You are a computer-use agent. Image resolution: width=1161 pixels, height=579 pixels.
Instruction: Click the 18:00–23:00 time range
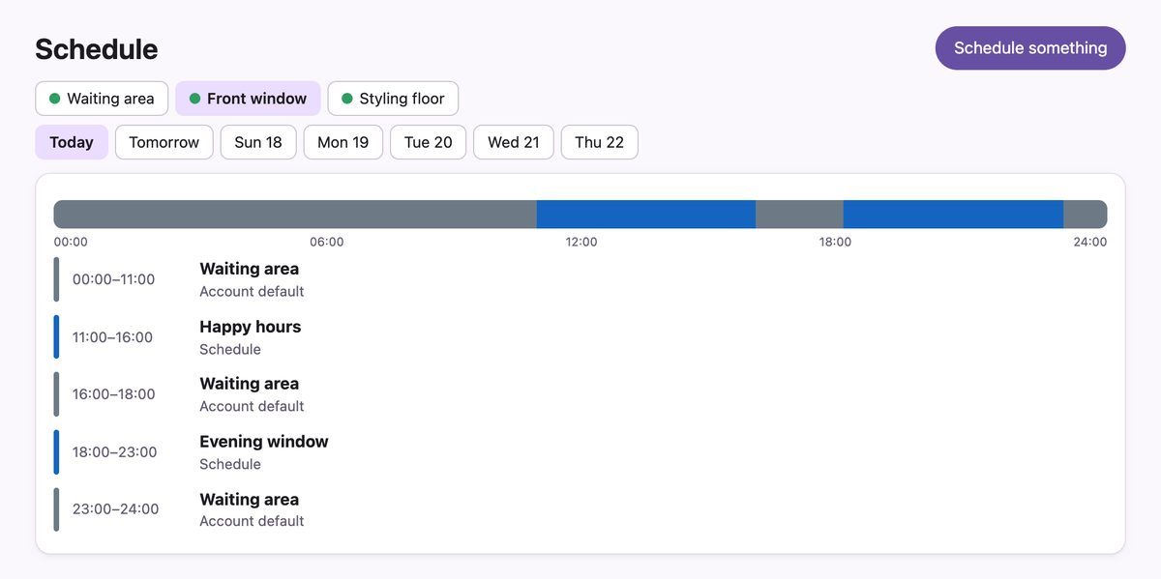(114, 452)
